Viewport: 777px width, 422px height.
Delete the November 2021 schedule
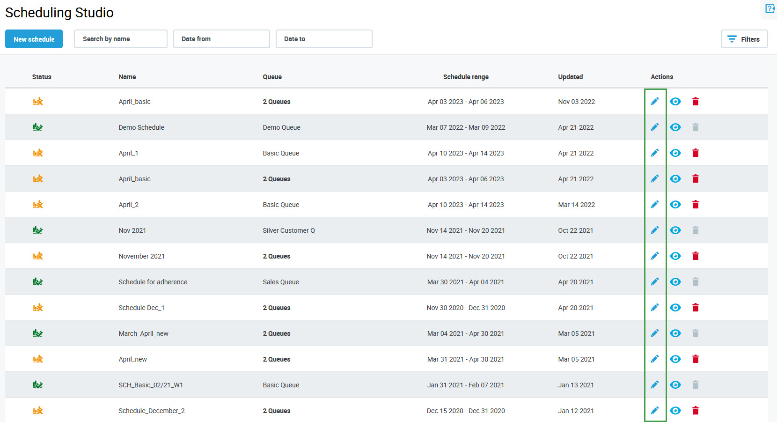695,256
